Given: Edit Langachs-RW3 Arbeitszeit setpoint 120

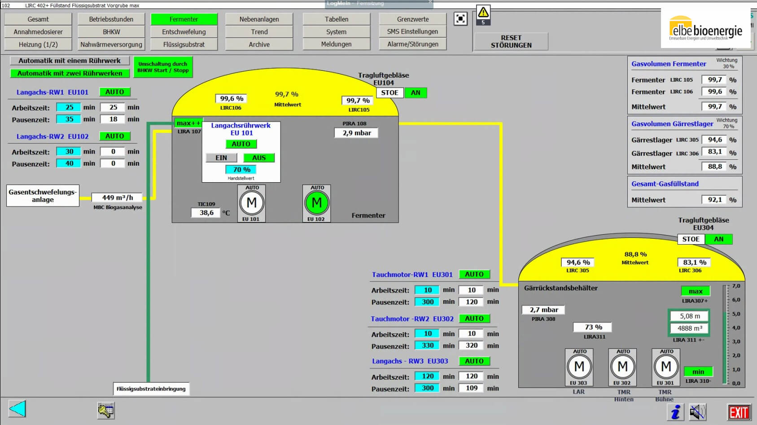Looking at the screenshot, I should tap(427, 376).
